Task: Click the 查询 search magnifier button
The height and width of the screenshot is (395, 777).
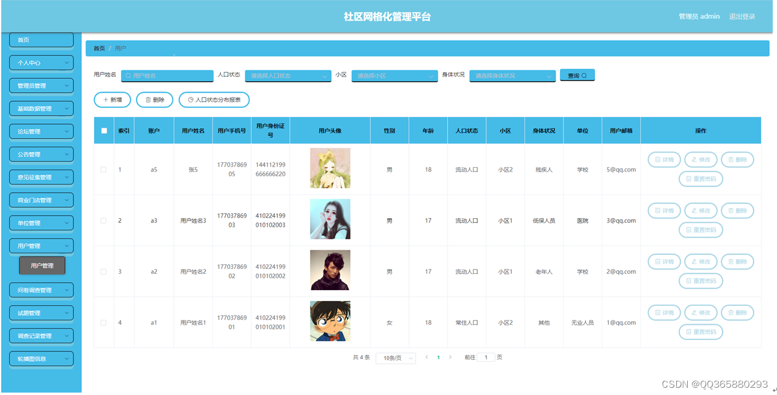Action: (x=576, y=75)
